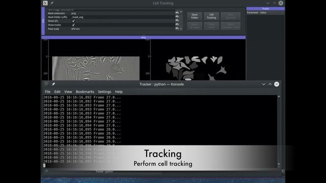
Task: Click the first Frame 27.0 log line
Action: point(82,97)
